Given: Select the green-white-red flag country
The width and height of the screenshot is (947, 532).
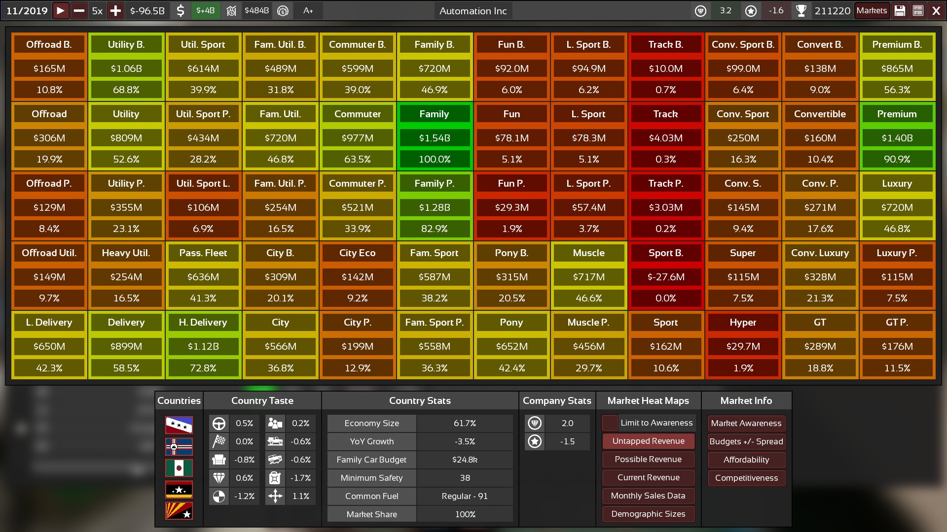Looking at the screenshot, I should [179, 468].
